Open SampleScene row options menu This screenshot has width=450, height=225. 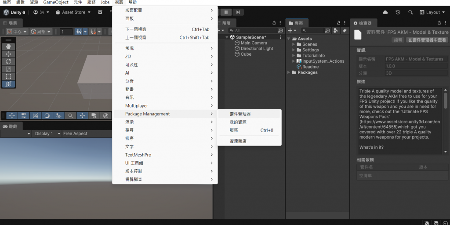281,37
